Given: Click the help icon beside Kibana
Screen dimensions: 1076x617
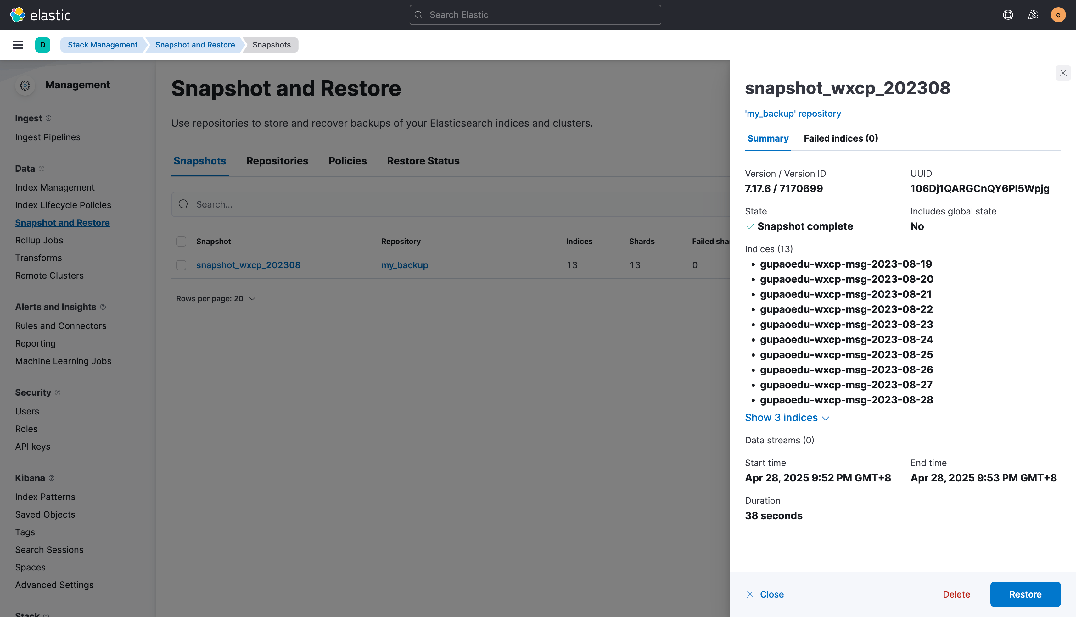Looking at the screenshot, I should [x=52, y=478].
